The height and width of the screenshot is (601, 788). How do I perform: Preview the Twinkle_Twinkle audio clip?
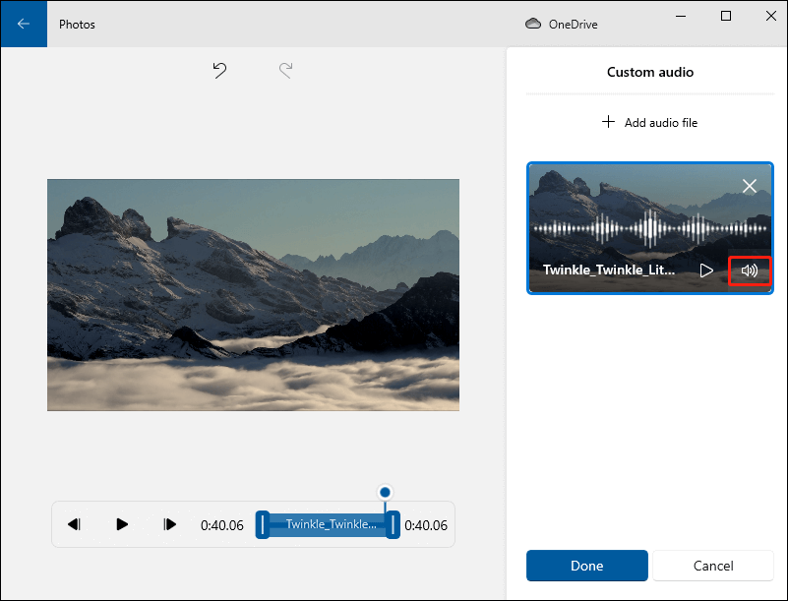coord(706,270)
